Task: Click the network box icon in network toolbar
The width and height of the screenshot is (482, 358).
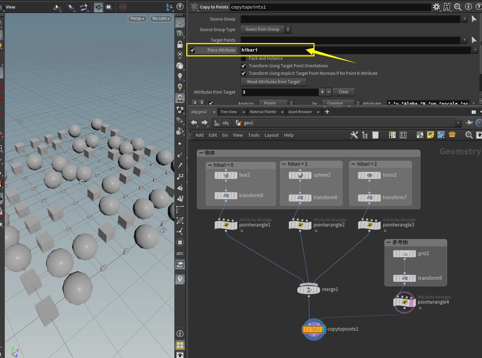Action: 420,135
